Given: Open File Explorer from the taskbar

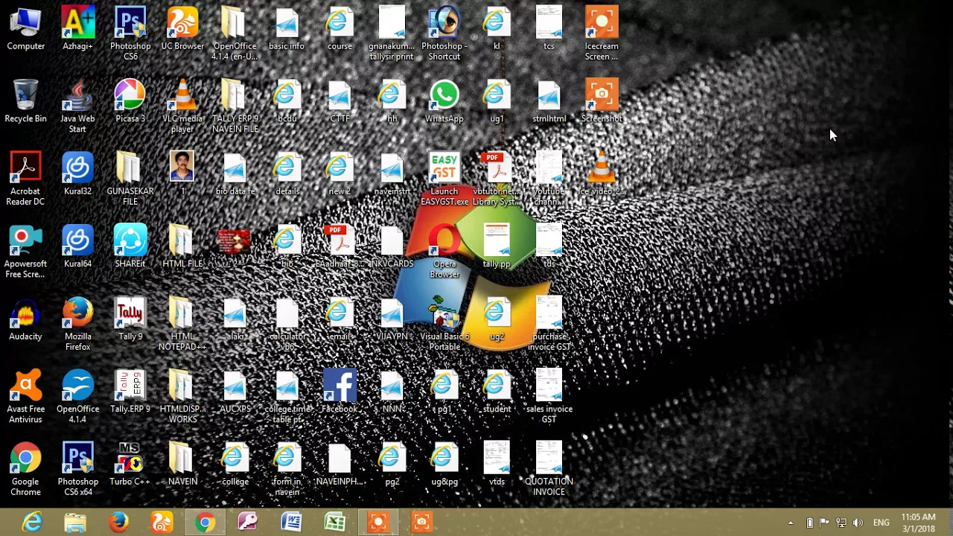Looking at the screenshot, I should (x=75, y=523).
